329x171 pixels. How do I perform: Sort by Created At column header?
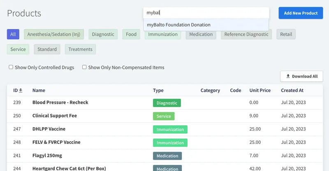[292, 90]
